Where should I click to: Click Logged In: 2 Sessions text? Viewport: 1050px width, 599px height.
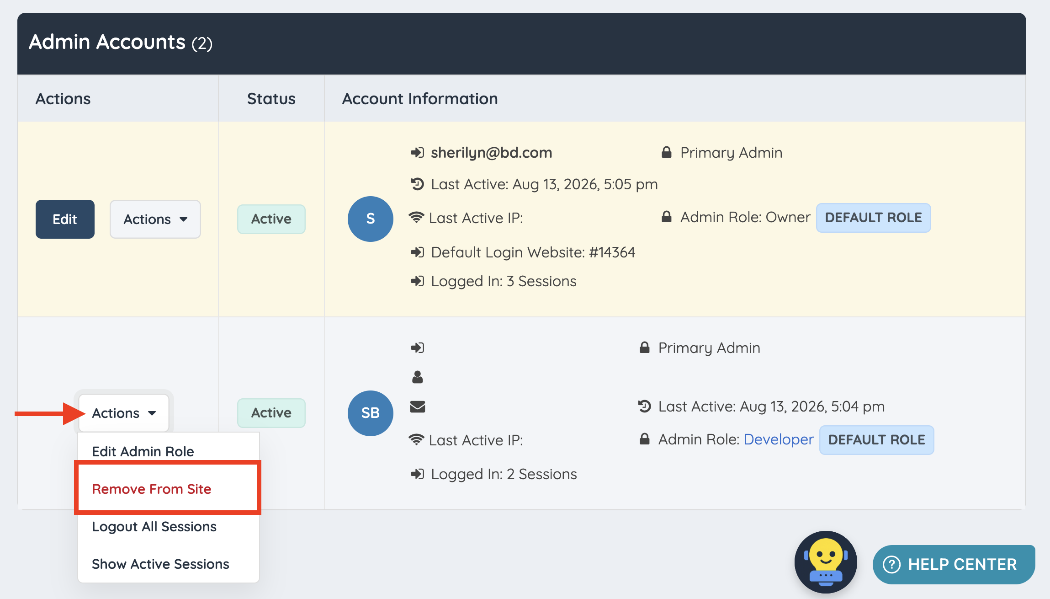[x=504, y=474]
